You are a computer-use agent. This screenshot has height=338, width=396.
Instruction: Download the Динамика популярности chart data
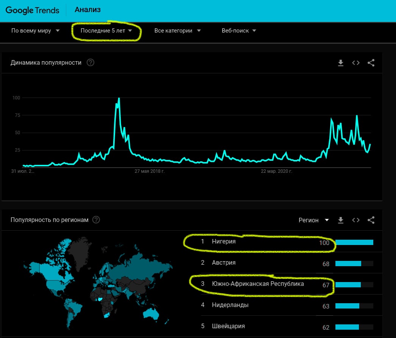pyautogui.click(x=341, y=63)
